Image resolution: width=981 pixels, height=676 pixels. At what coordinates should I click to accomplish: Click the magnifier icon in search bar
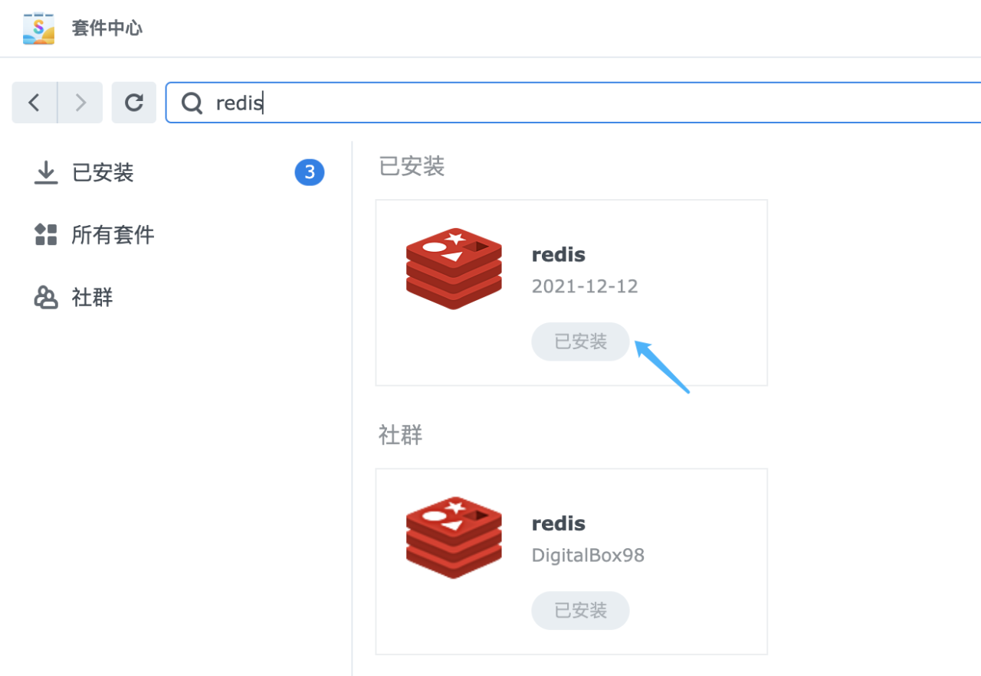192,103
